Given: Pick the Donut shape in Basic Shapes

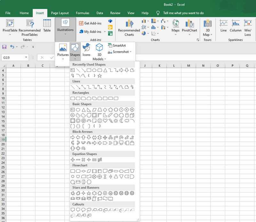Looking at the screenshot, I should (x=78, y=121).
